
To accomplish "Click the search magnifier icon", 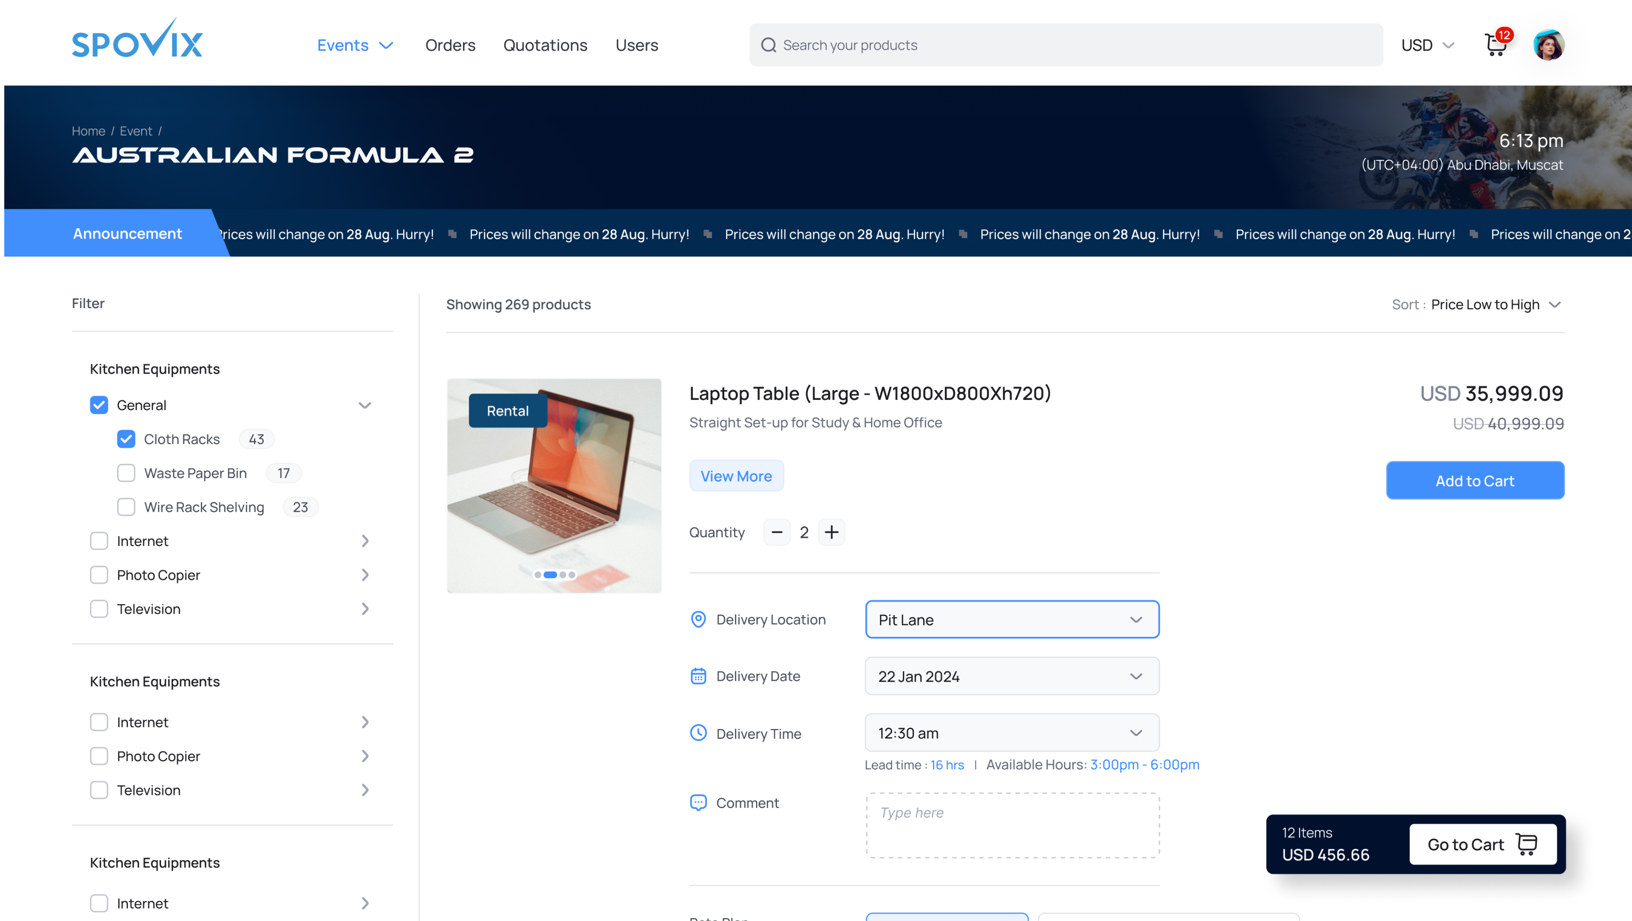I will pyautogui.click(x=768, y=45).
